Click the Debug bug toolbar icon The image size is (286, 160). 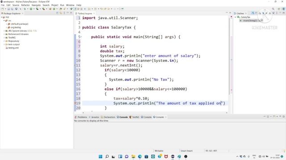(25, 9)
